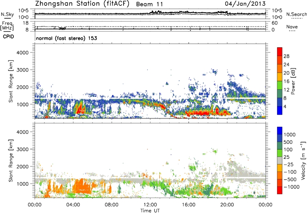Click the red bottom of velocity colorbar

point(280,190)
